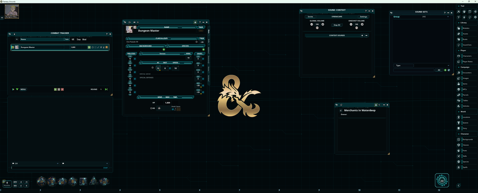The height and width of the screenshot is (193, 478).
Task: Open the Vehicles list
Action: point(466,106)
